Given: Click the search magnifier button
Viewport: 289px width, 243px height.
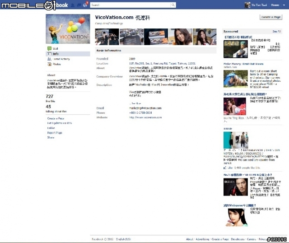Looking at the screenshot, I should (173, 5).
